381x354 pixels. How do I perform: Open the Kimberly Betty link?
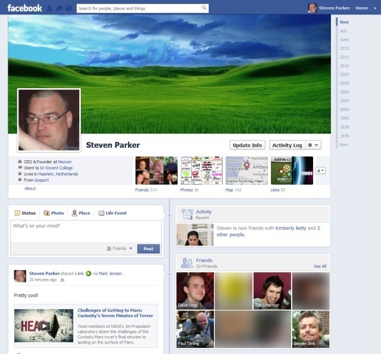[x=291, y=228]
